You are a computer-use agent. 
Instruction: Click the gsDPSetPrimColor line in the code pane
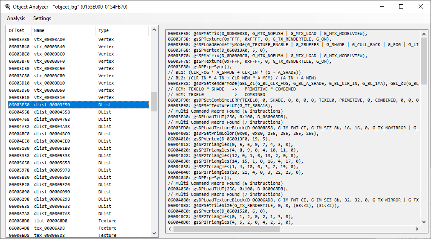pos(243,134)
